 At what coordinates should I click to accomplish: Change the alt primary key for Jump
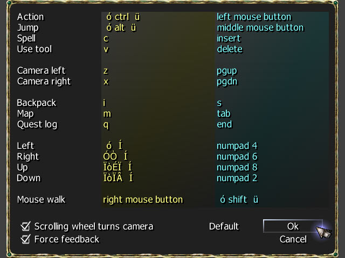point(121,27)
